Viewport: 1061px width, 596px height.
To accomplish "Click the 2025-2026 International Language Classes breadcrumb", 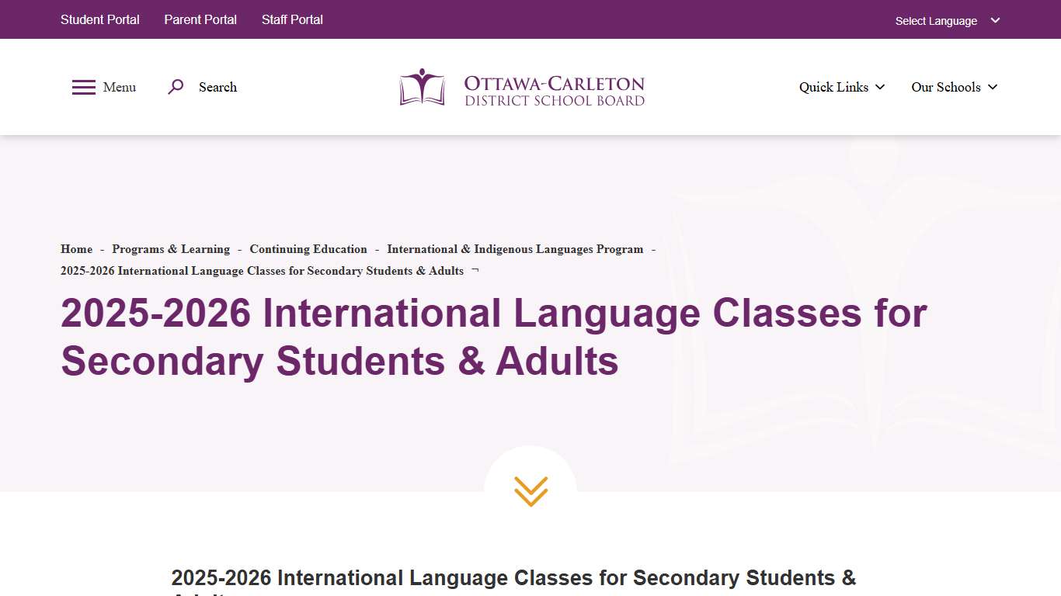I will (x=261, y=271).
